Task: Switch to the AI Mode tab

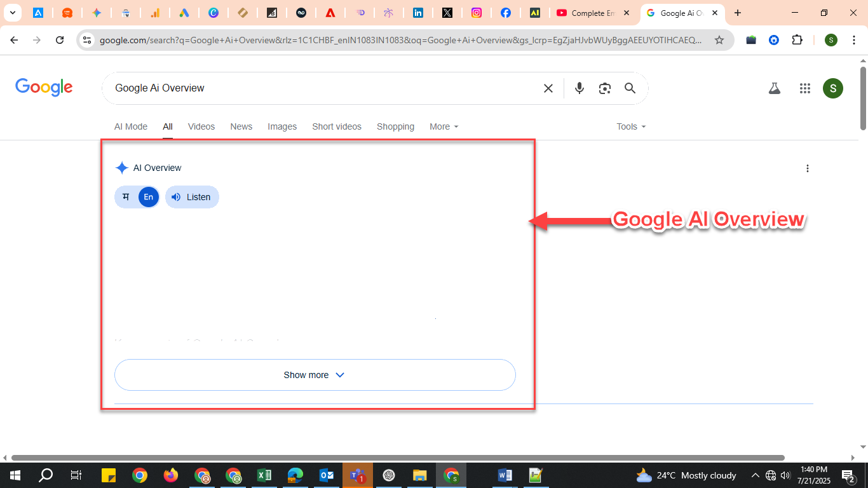Action: 131,126
